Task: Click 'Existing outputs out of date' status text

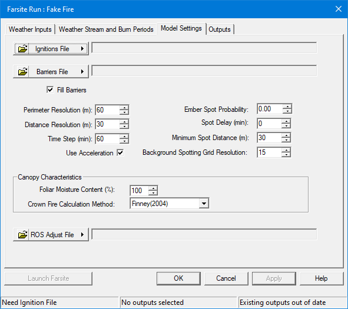Action: 283,303
